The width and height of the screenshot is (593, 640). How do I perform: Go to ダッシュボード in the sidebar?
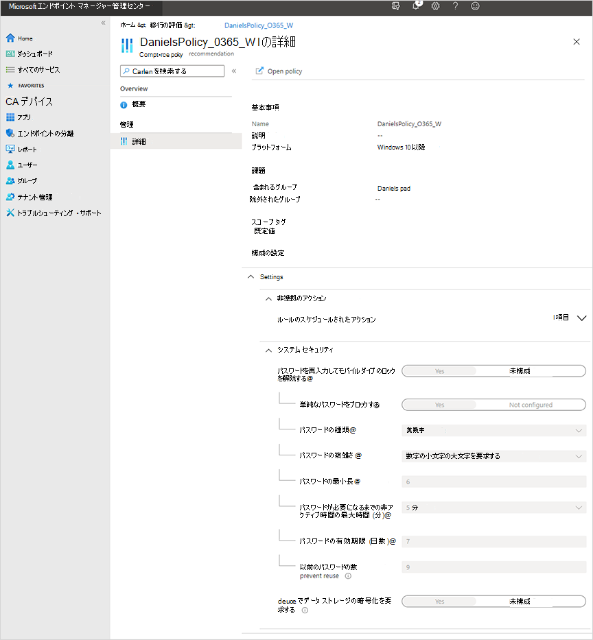pos(34,54)
